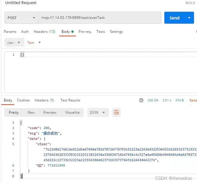The height and width of the screenshot is (183, 197).
Task: Select Preview response view
Action: [50, 112]
